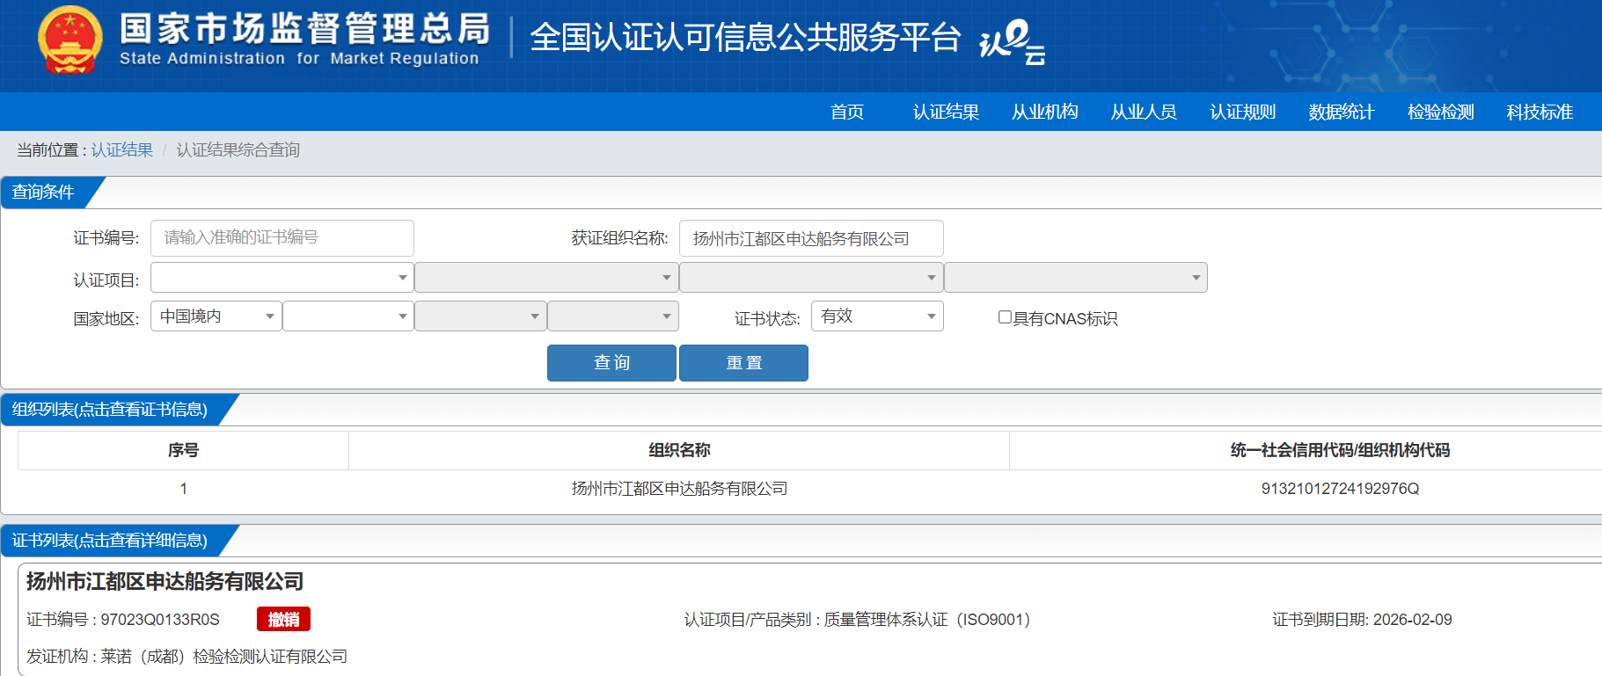Focus the 证书编号 input field

pyautogui.click(x=282, y=238)
